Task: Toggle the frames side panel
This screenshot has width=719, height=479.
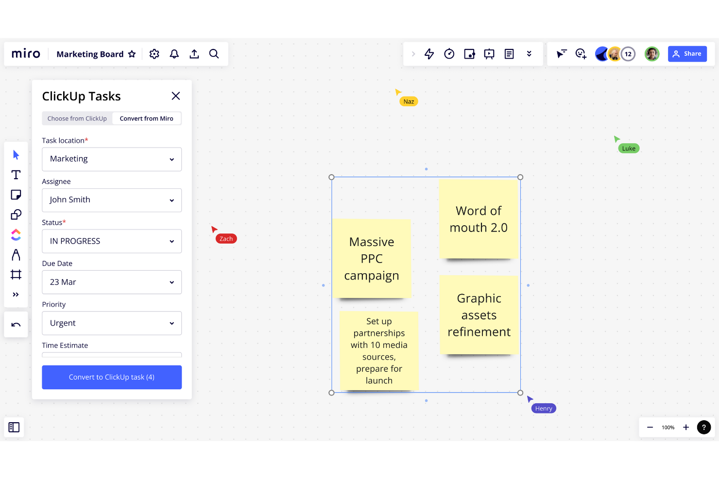Action: click(14, 427)
